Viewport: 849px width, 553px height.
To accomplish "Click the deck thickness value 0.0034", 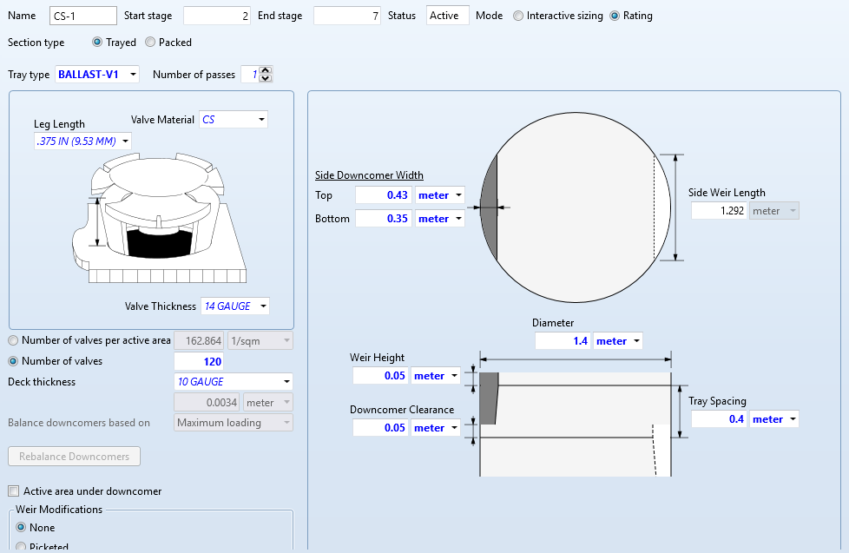I will (x=207, y=403).
